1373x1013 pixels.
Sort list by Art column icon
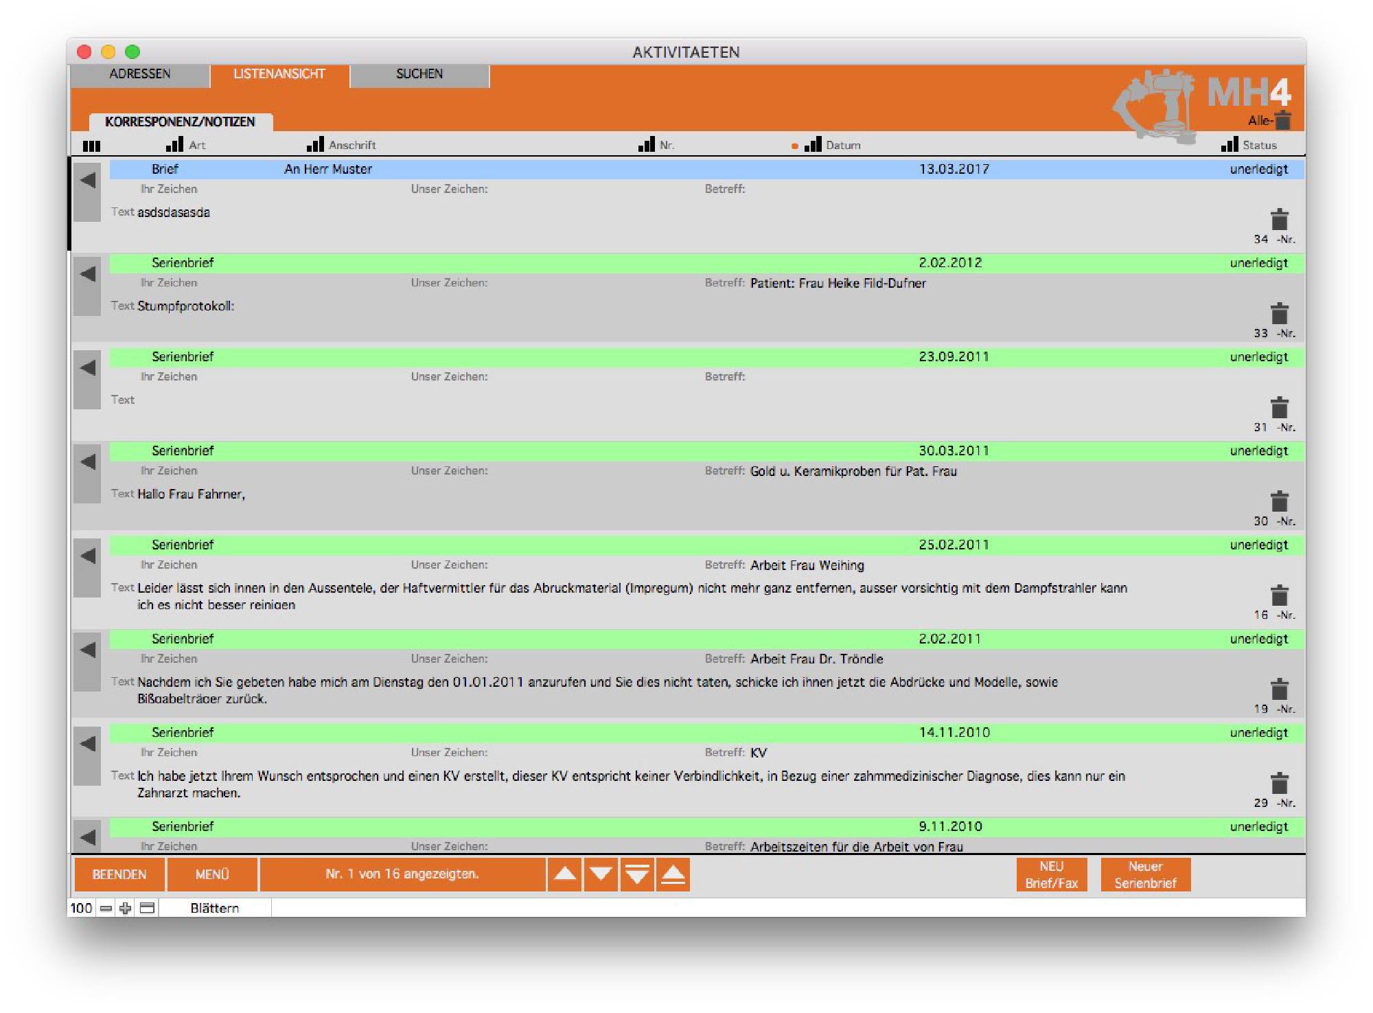(174, 144)
